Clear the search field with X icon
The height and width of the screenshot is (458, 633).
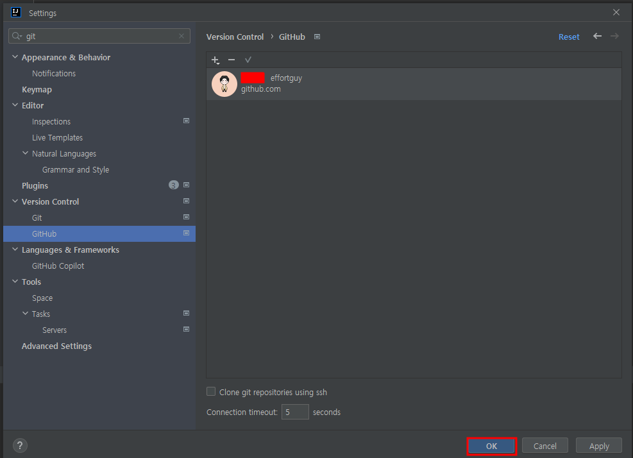coord(181,36)
